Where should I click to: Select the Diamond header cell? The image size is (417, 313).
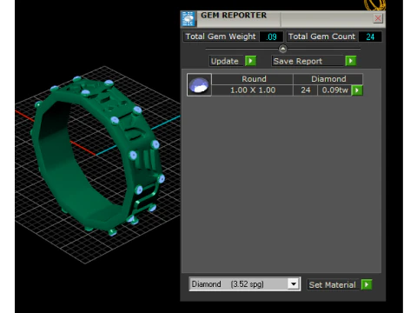(328, 79)
